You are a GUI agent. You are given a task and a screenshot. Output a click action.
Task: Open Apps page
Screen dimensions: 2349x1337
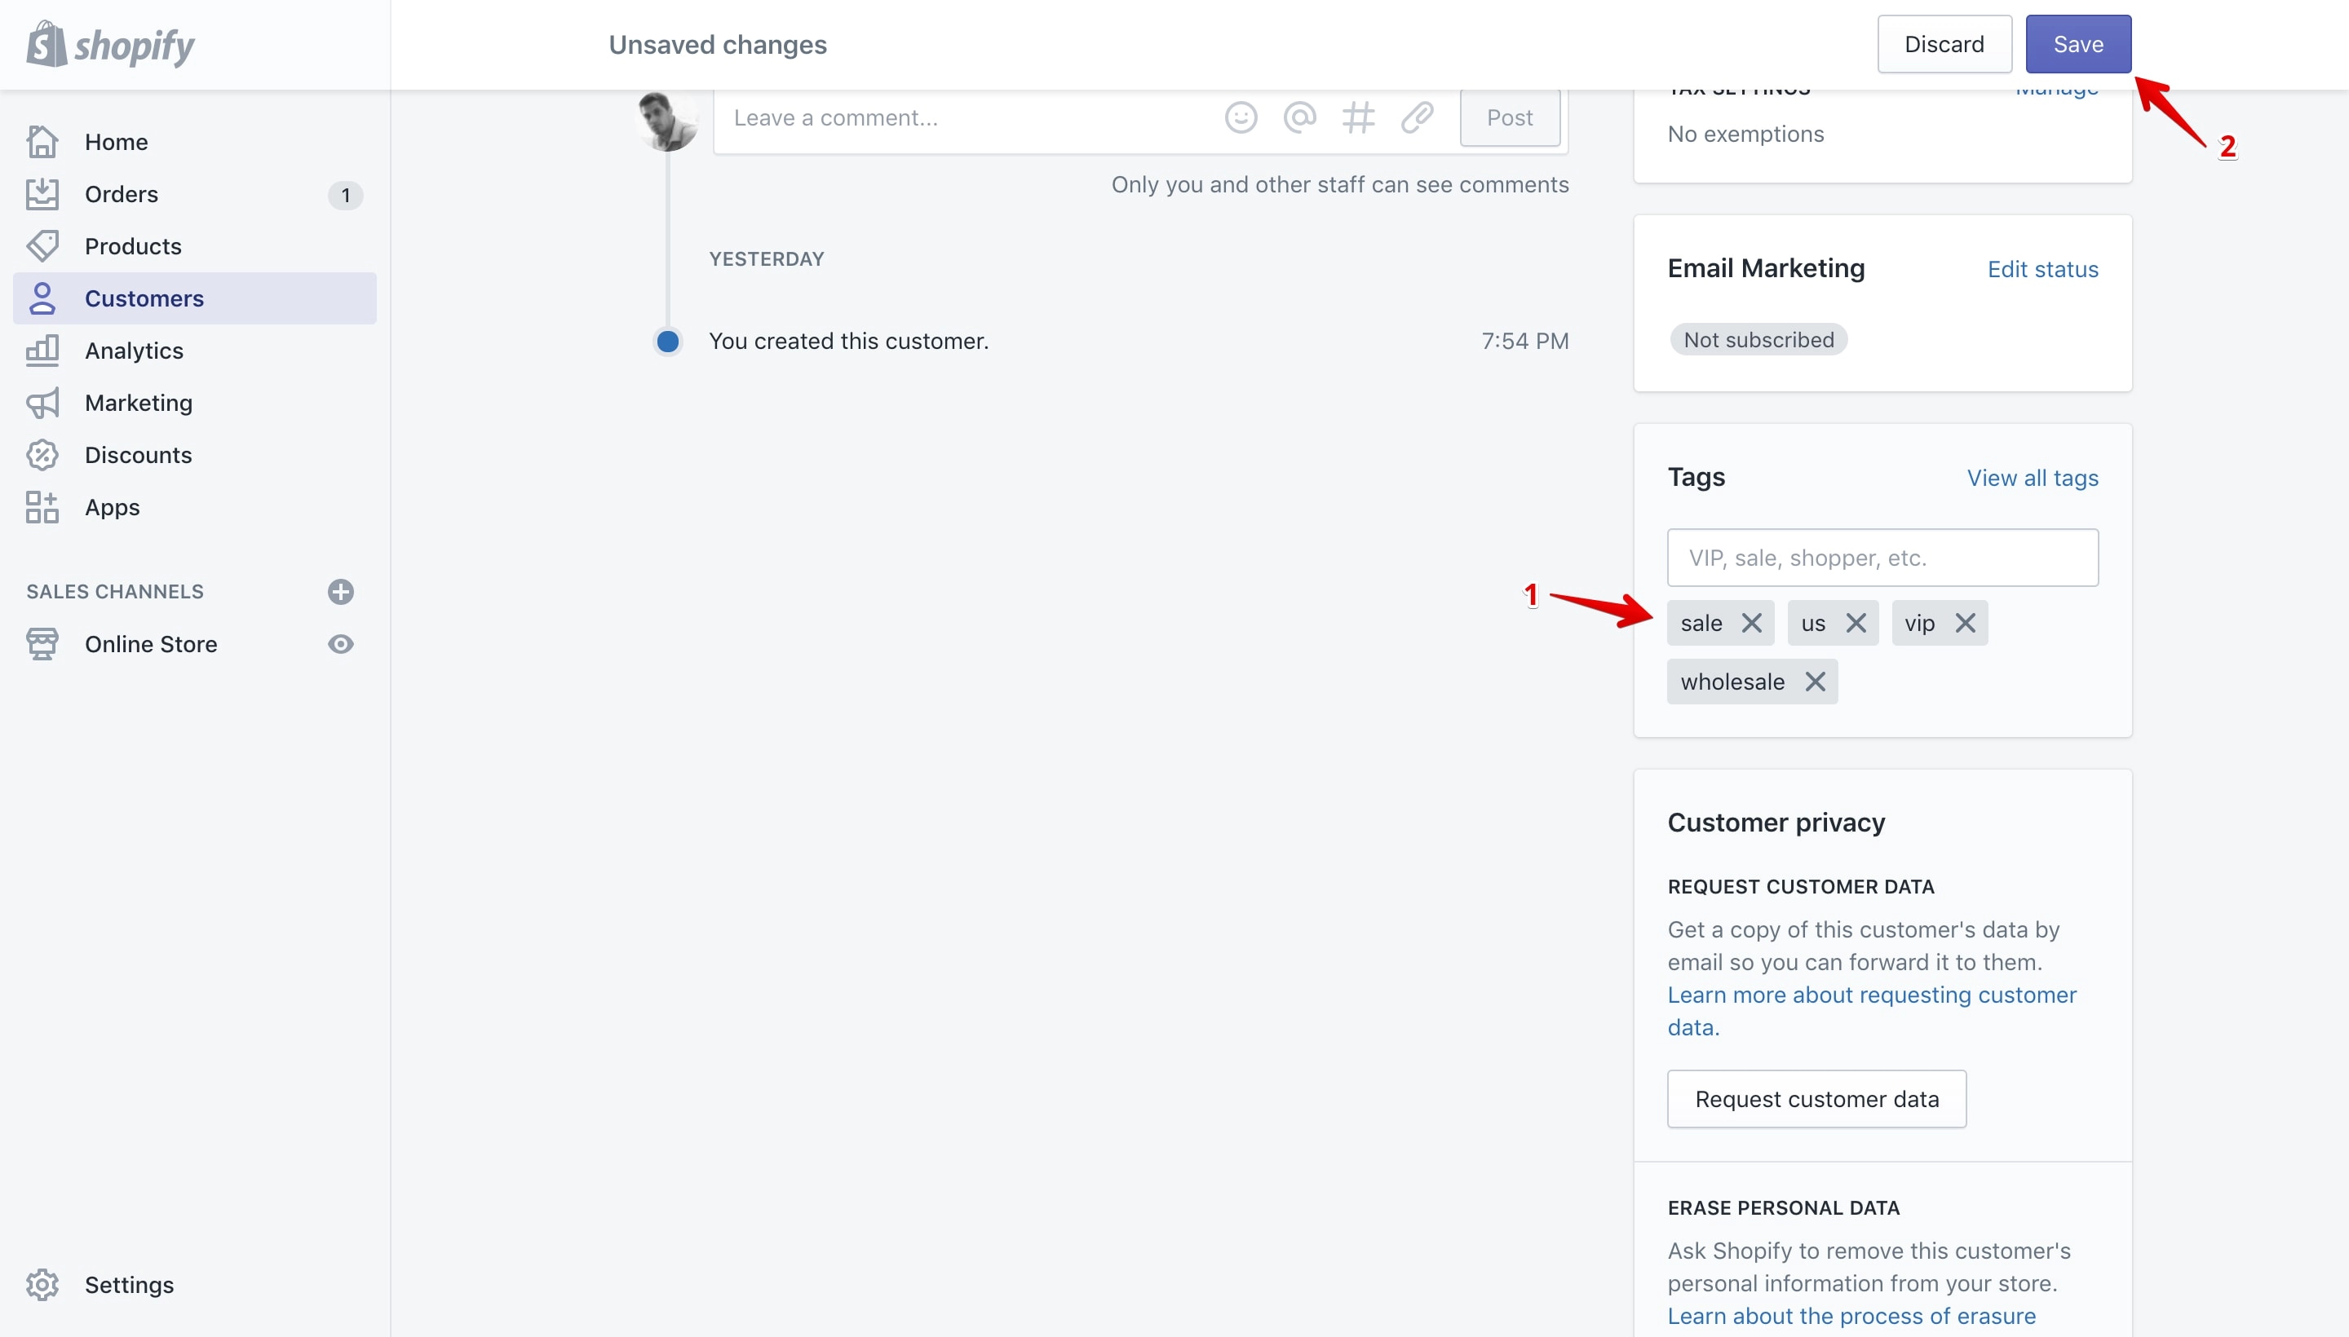(x=195, y=507)
